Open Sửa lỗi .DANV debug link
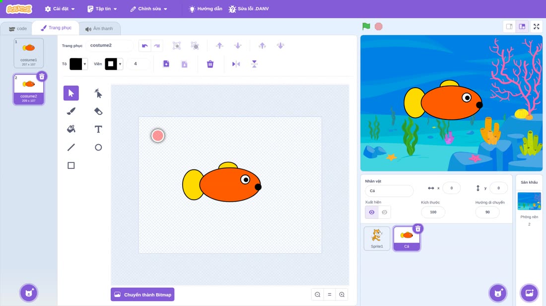 point(249,9)
